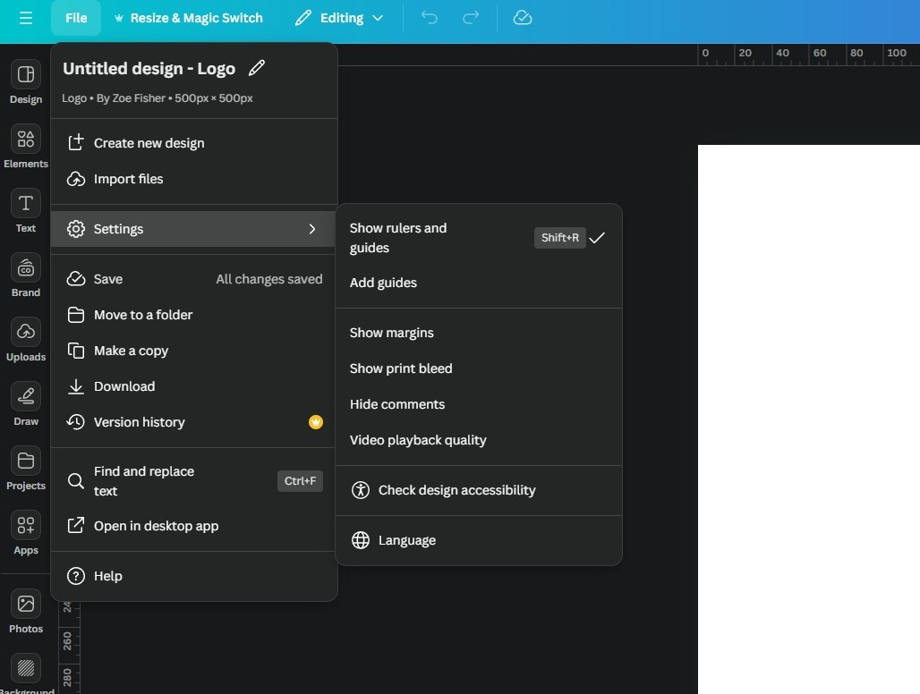The image size is (920, 694).
Task: Expand the Settings submenu arrow
Action: click(x=312, y=229)
